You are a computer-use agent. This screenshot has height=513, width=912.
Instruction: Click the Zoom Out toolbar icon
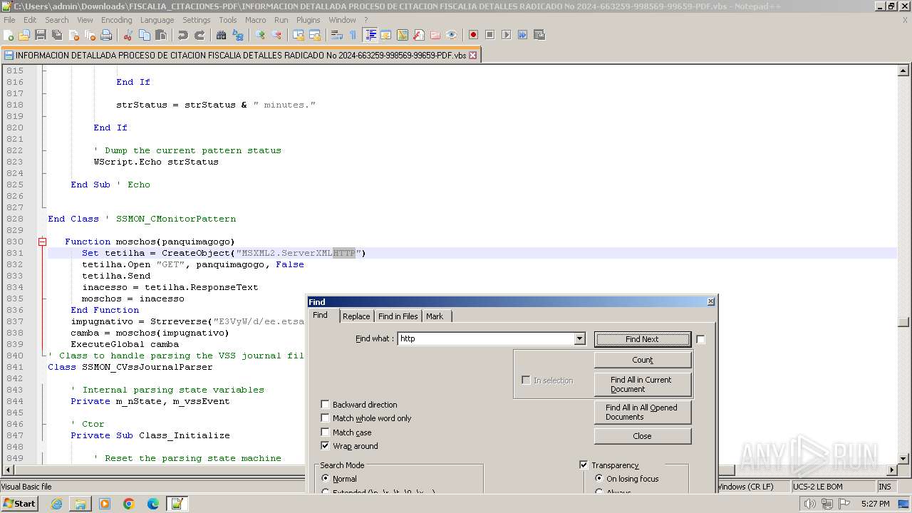tap(276, 35)
